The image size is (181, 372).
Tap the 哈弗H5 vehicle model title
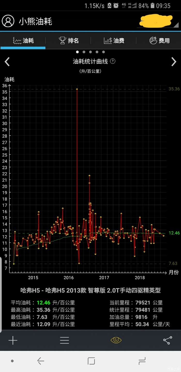[90, 290]
